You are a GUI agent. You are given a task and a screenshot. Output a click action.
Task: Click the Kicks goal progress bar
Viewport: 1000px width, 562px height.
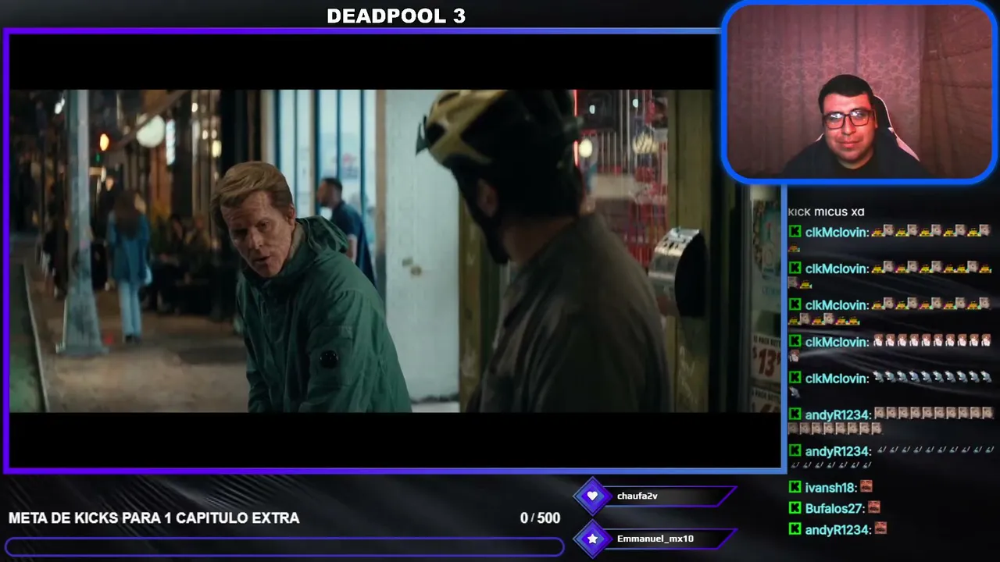point(284,546)
